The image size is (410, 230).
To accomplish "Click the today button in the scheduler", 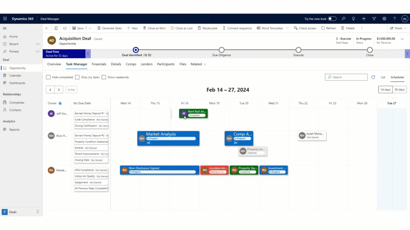I will [x=71, y=89].
